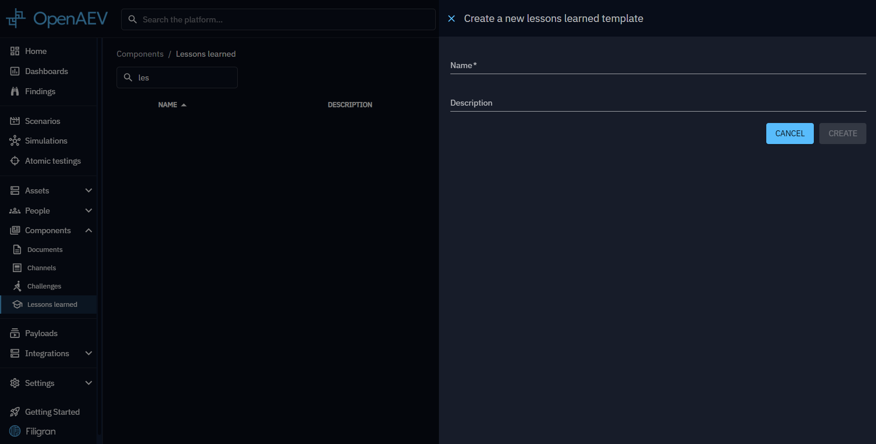Open Payloads using its sidebar icon
876x444 pixels.
[x=15, y=333]
